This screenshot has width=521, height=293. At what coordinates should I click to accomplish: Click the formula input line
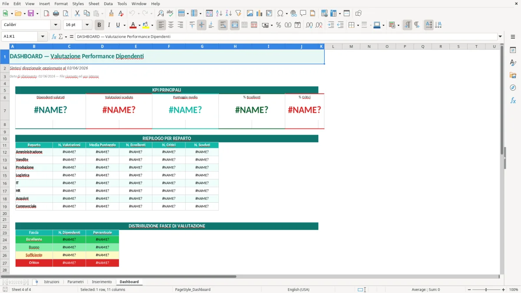click(286, 37)
